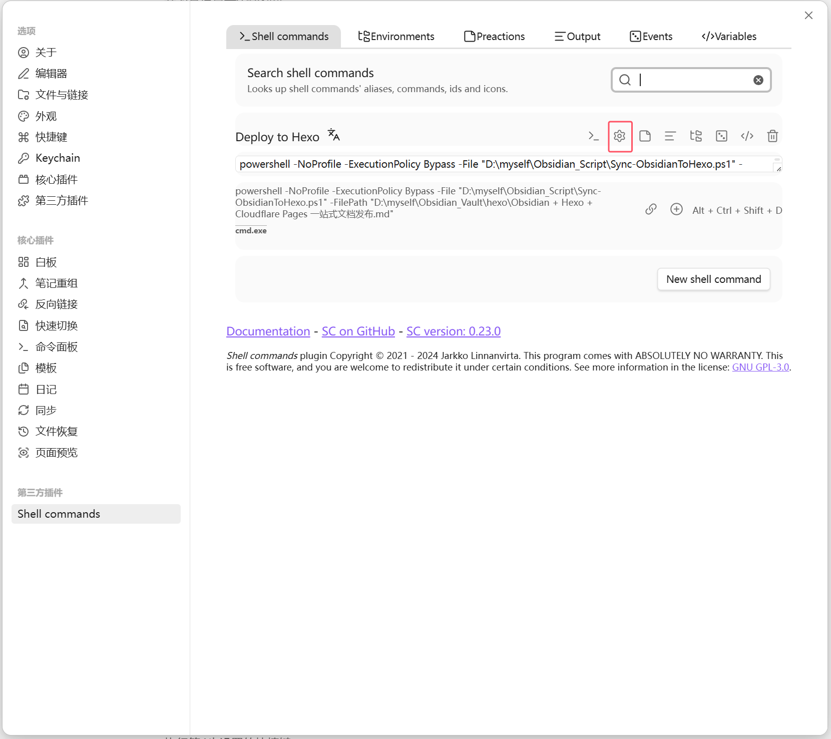Image resolution: width=831 pixels, height=739 pixels.
Task: Copy the Obsidian URI link icon
Action: coord(651,209)
